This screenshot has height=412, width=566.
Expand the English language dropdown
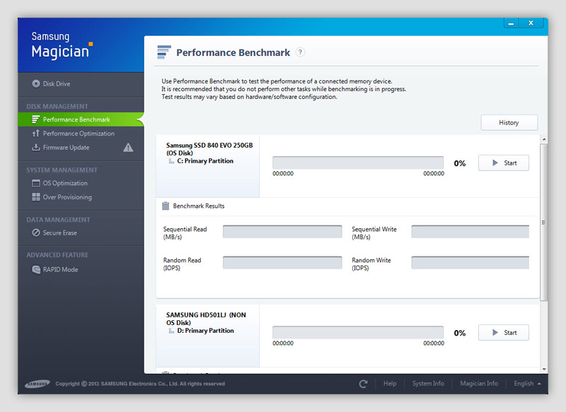[x=527, y=384]
